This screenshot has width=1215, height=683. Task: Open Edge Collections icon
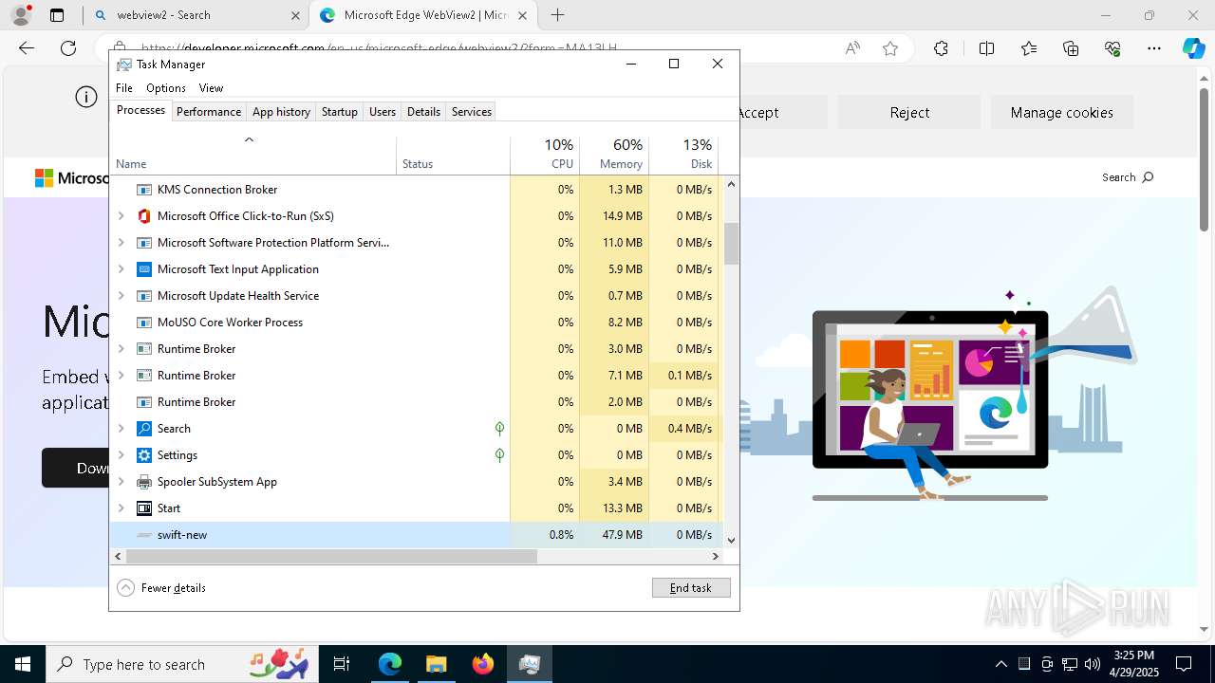click(1071, 48)
